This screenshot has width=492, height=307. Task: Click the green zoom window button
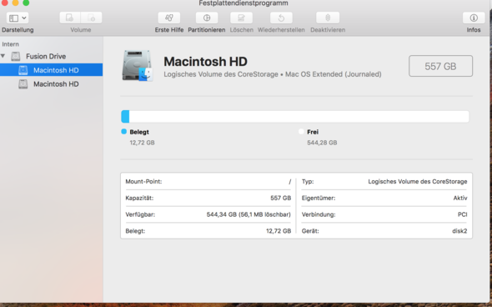point(26,3)
